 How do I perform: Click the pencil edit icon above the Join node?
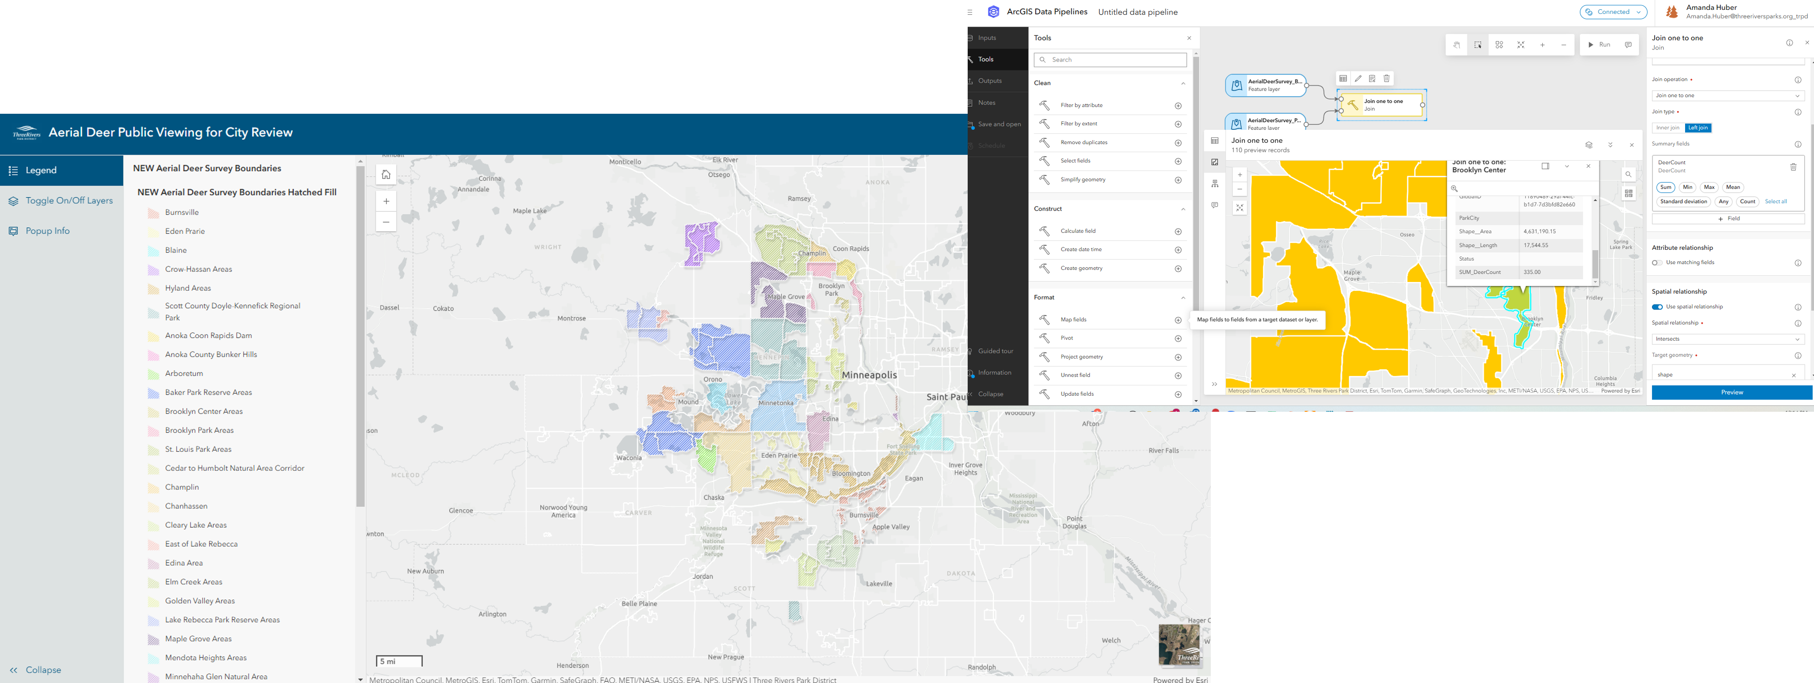click(1358, 78)
